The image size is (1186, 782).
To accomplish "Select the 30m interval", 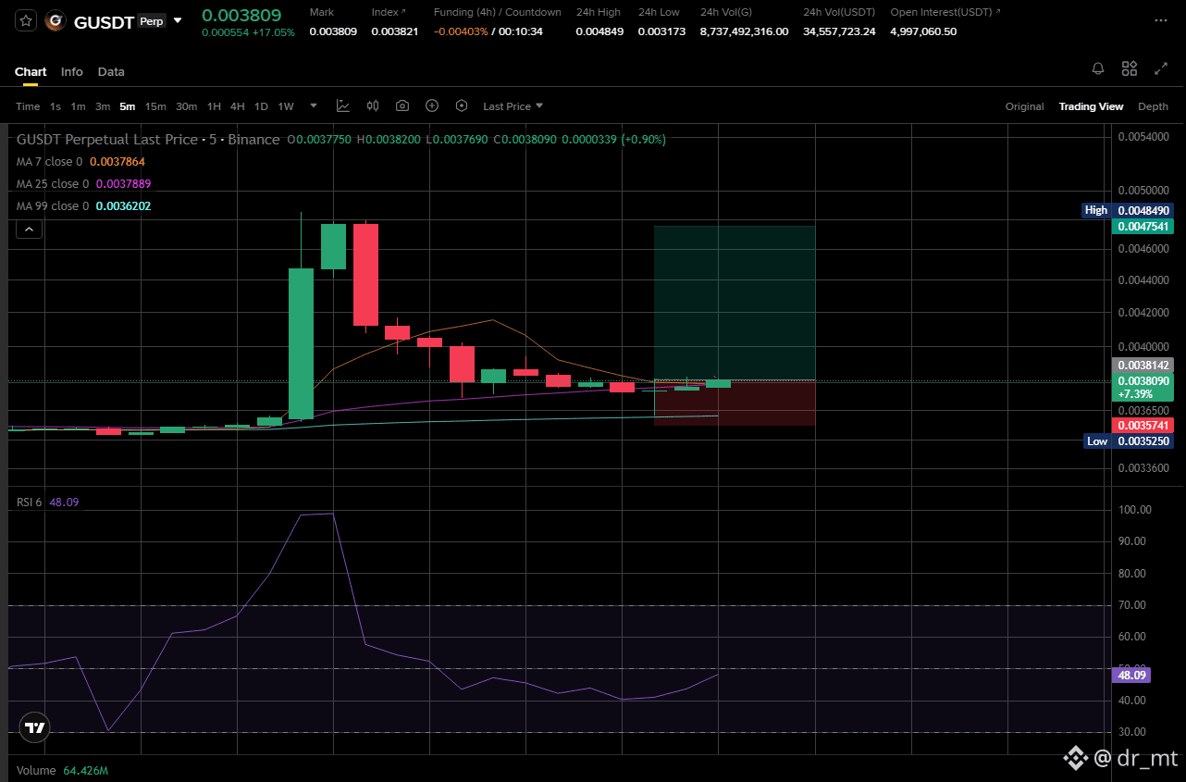I will (x=187, y=106).
